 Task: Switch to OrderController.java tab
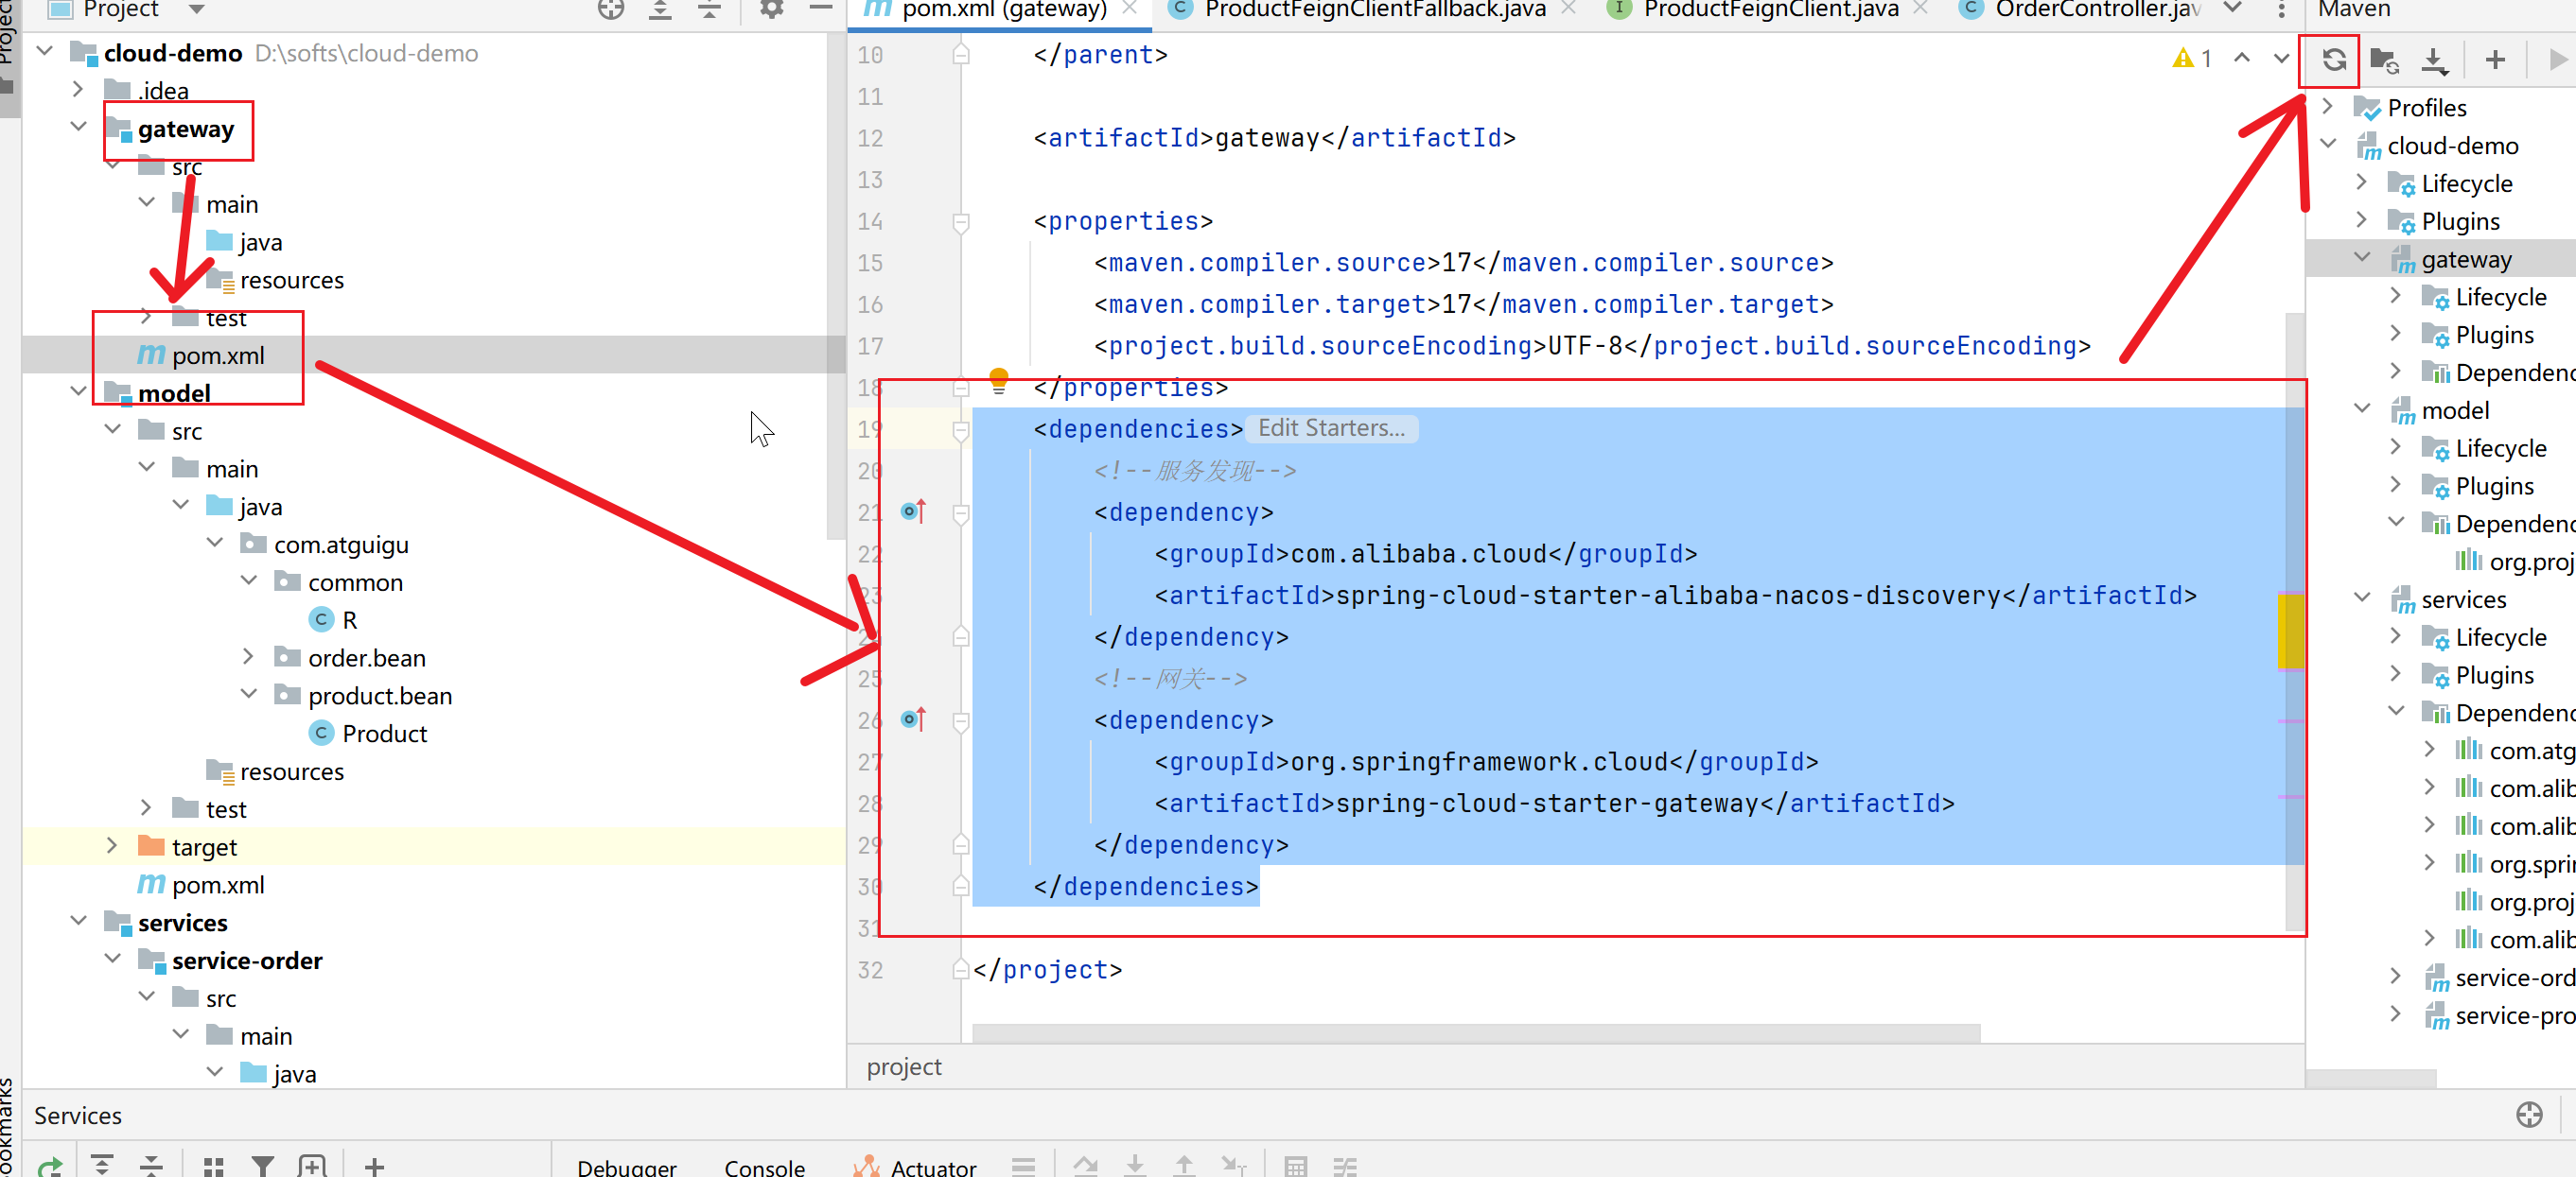point(2096,10)
